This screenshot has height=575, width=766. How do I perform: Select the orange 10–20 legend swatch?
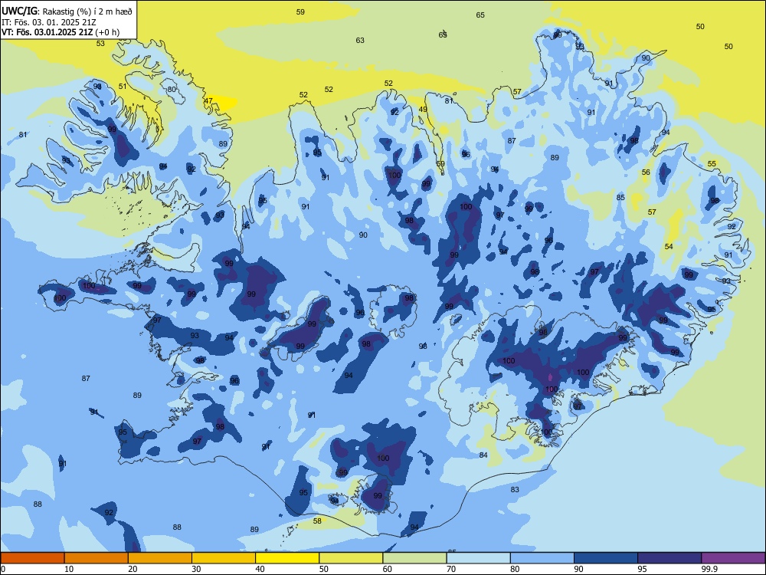click(97, 558)
